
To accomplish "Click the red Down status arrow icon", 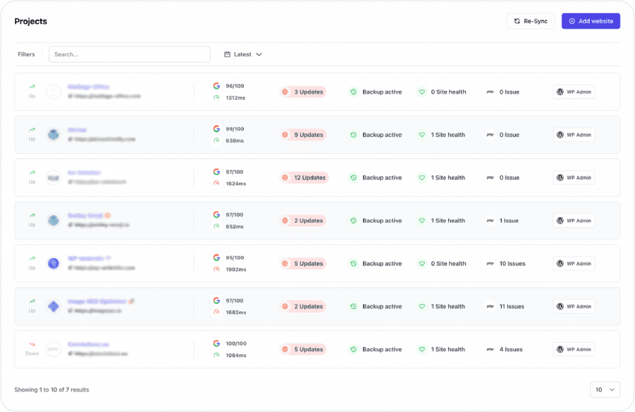I will [x=32, y=344].
